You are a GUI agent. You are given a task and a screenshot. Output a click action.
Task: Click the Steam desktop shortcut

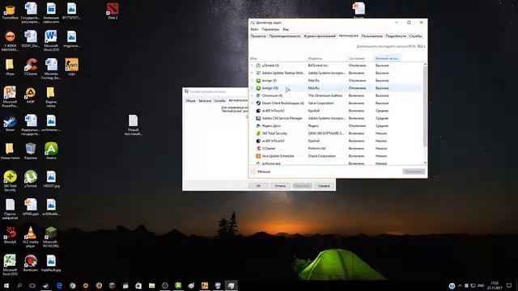[10, 123]
